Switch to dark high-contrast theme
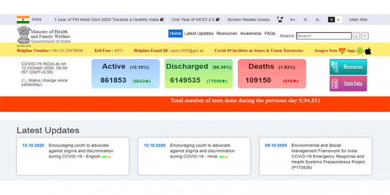The width and height of the screenshot is (390, 195). pos(331,20)
